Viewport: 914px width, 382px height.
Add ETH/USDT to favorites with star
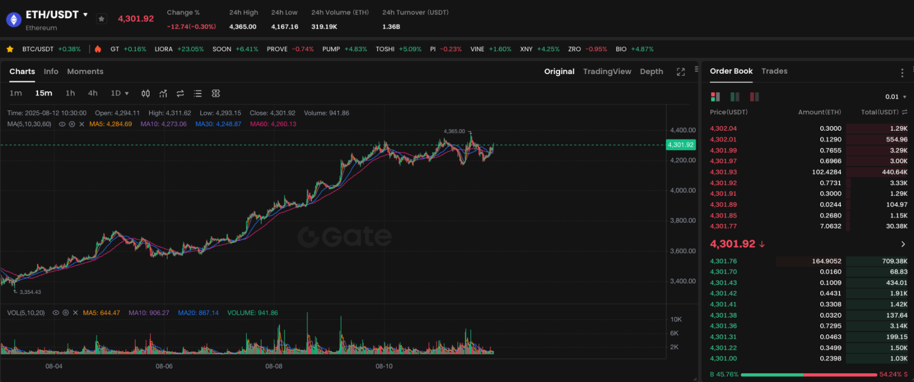[102, 19]
